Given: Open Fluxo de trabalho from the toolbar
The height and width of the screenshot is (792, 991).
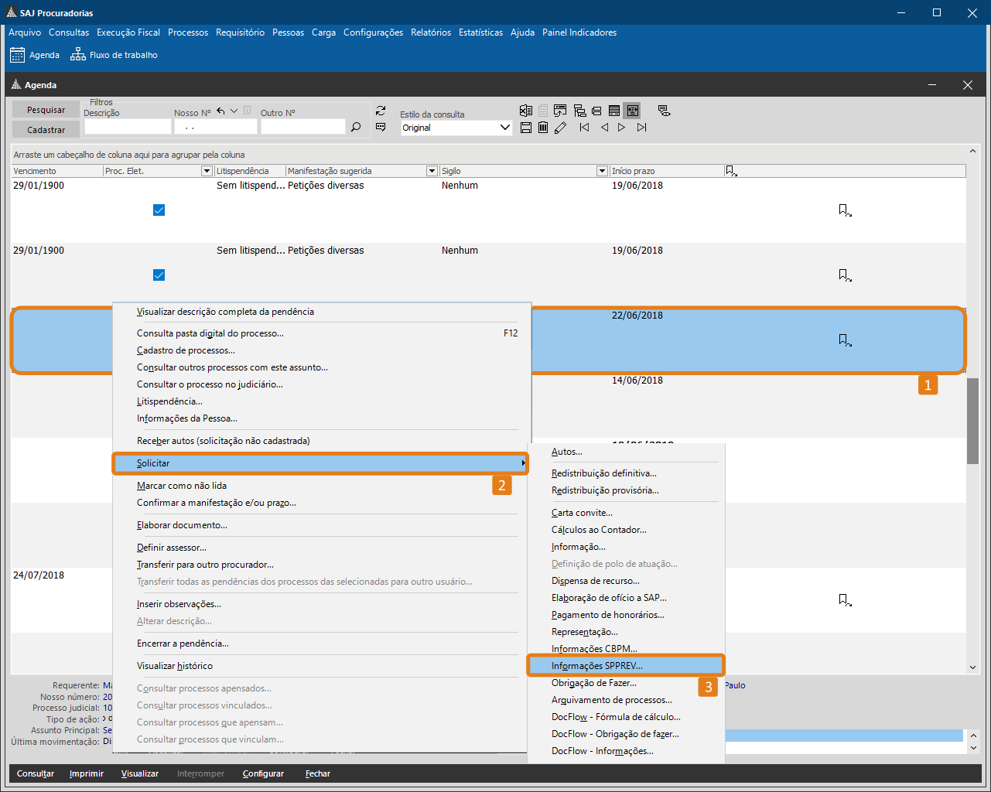Looking at the screenshot, I should (114, 55).
